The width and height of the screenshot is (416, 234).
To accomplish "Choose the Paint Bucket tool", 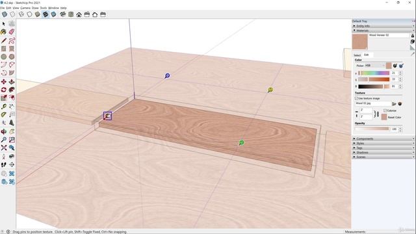I will [3, 32].
